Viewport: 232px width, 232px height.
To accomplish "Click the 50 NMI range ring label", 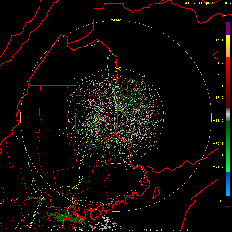I will (x=116, y=68).
